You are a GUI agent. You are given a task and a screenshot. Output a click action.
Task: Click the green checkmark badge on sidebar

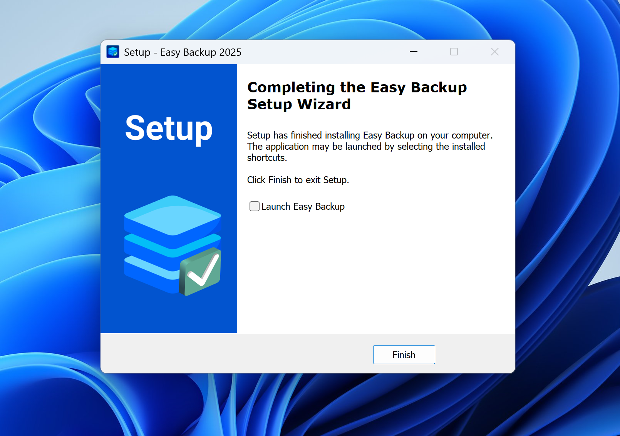click(201, 272)
